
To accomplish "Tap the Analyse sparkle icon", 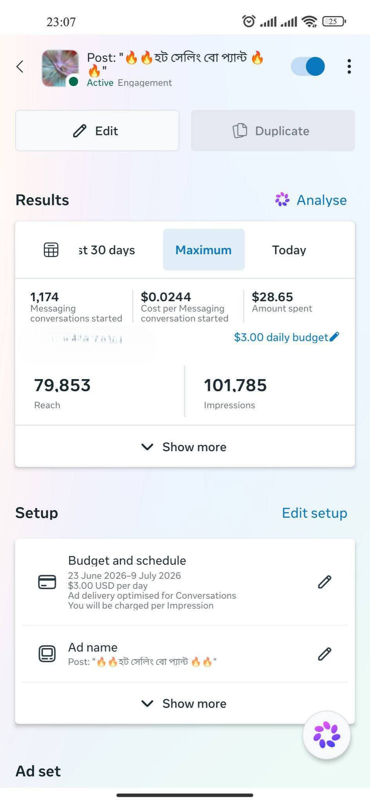I will [282, 200].
